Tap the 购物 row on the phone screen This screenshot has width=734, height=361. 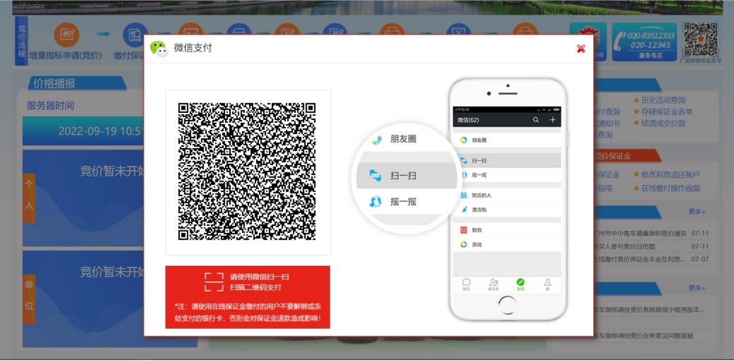coord(507,230)
